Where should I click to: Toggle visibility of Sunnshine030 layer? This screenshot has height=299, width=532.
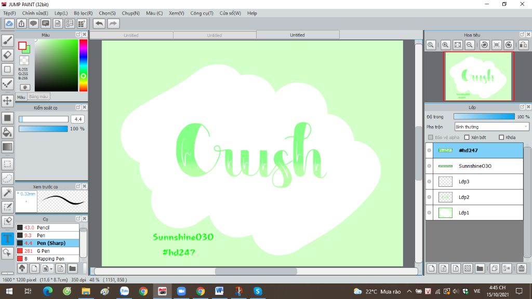pyautogui.click(x=429, y=166)
